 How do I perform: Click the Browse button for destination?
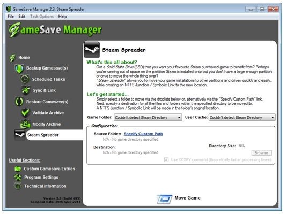click(x=261, y=153)
